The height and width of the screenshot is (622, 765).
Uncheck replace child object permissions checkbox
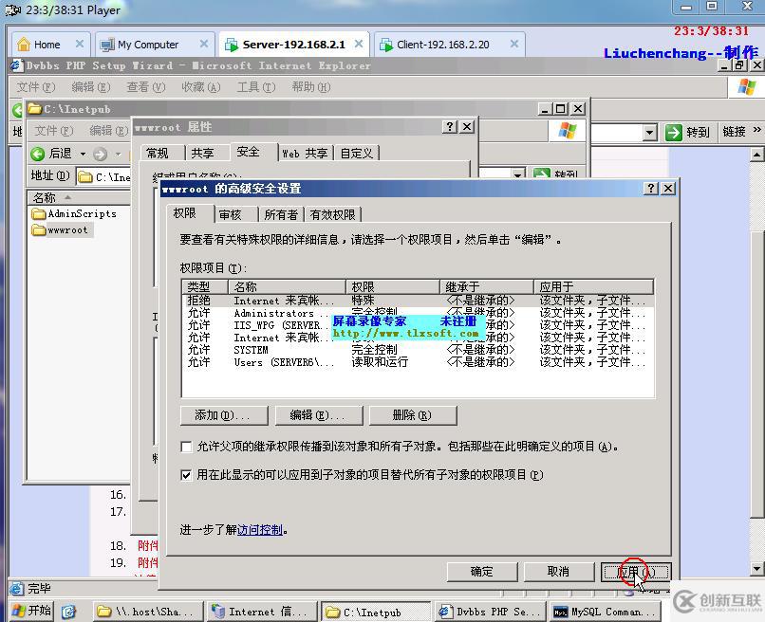(x=186, y=475)
